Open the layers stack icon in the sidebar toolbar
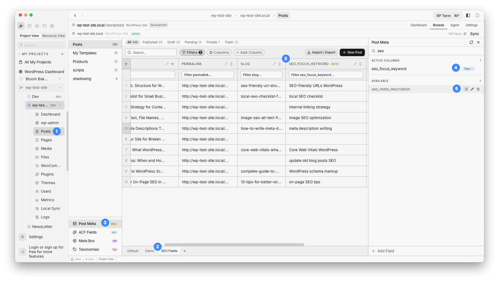Viewport: 499px width, 282px height. click(37, 26)
